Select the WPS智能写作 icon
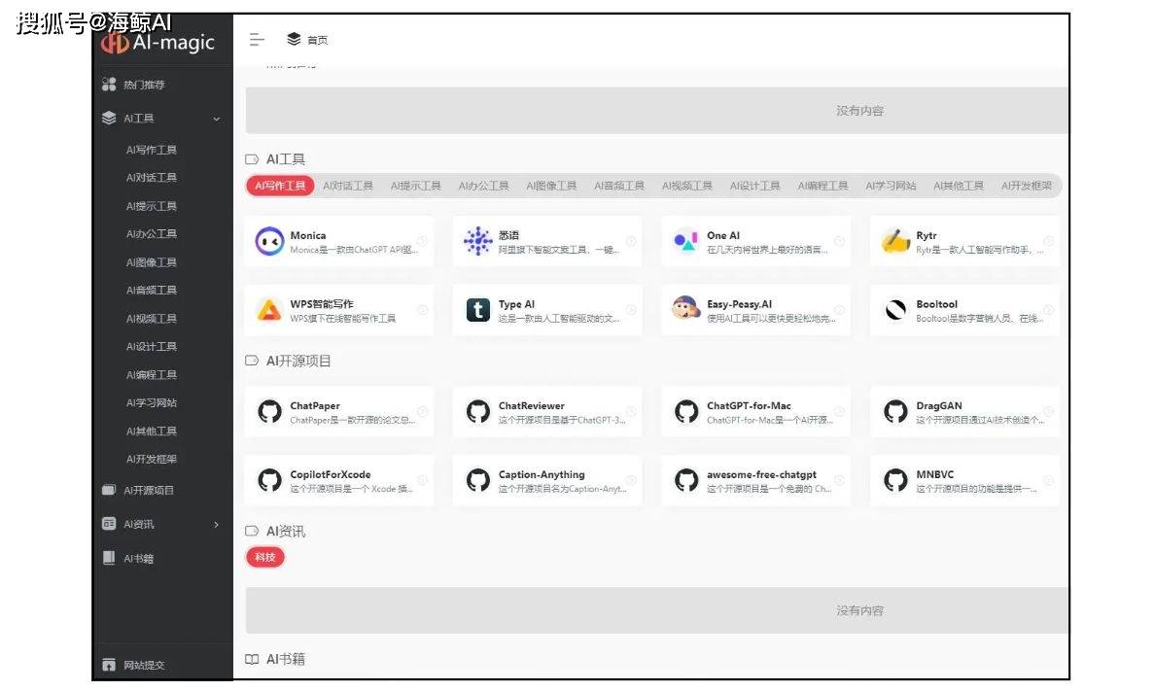Screen dimensions: 1155x691 (x=269, y=310)
